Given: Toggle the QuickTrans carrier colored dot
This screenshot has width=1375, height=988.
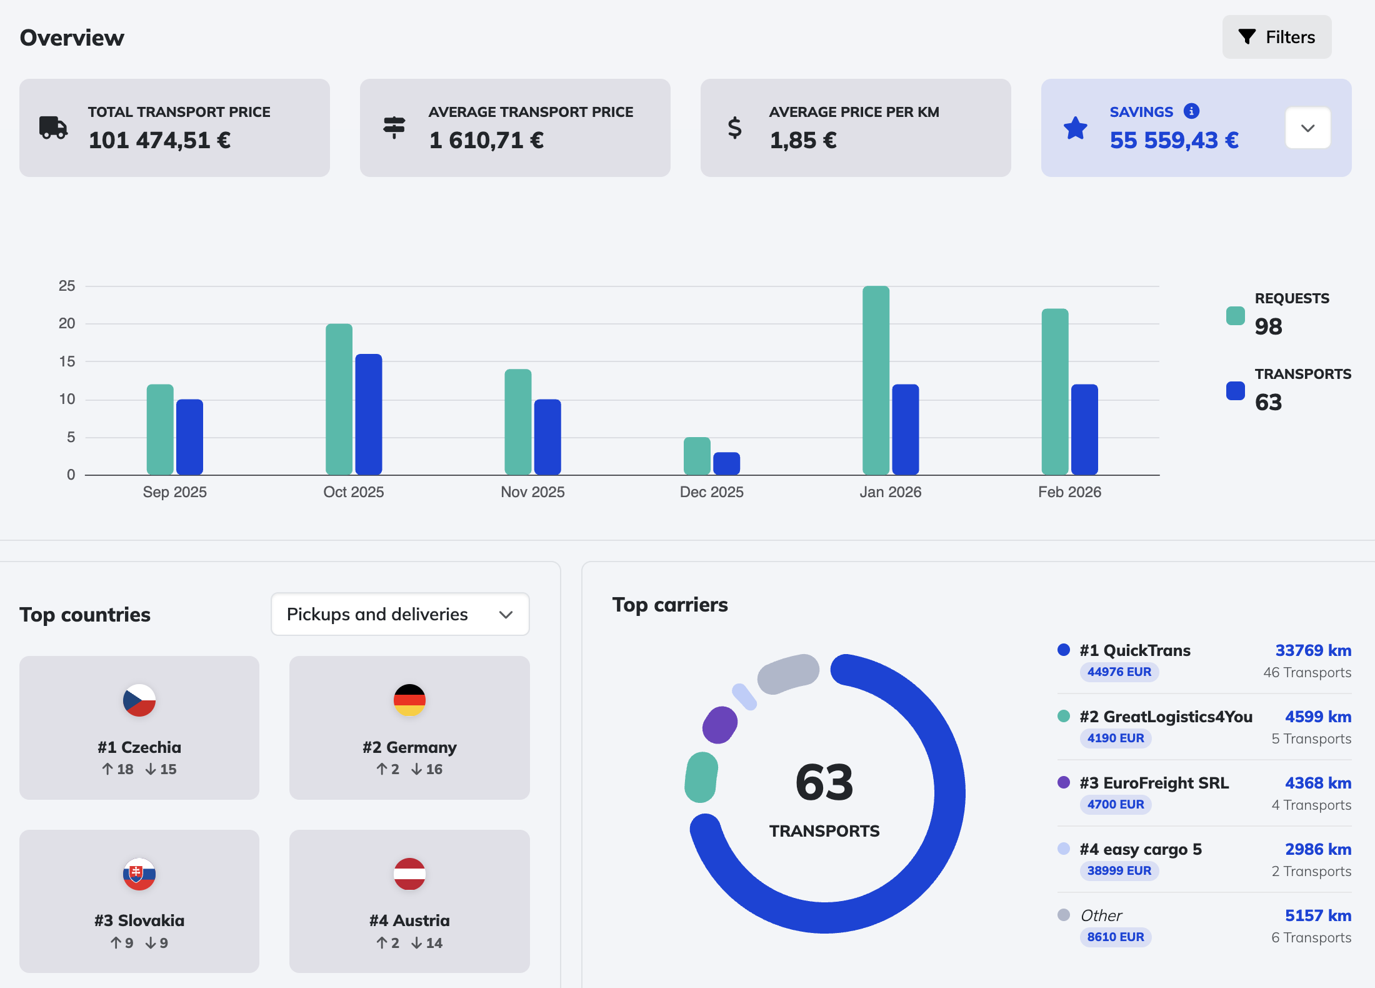Looking at the screenshot, I should pyautogui.click(x=1064, y=650).
